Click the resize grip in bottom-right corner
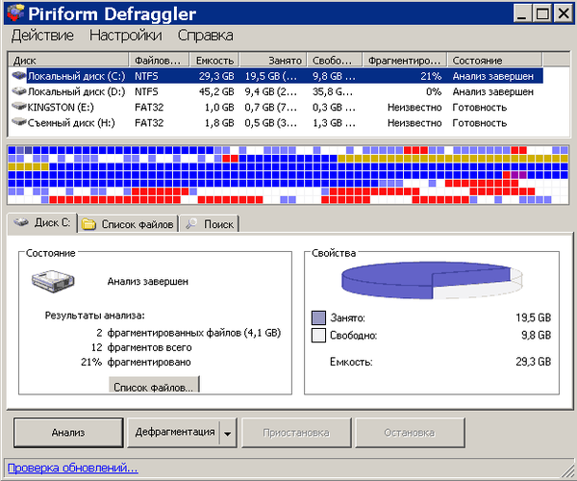 (568, 472)
